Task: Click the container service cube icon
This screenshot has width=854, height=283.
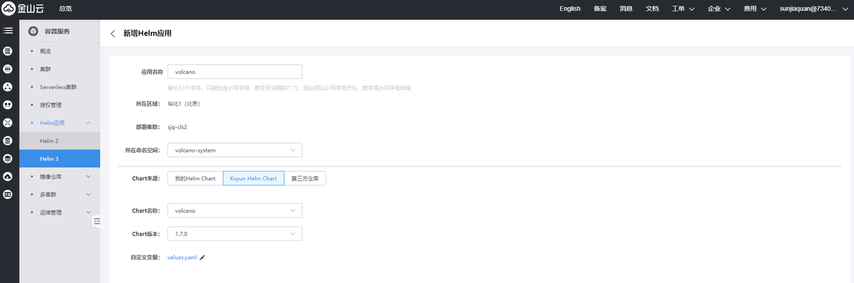Action: (x=33, y=31)
